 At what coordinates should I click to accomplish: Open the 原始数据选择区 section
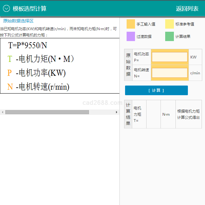[x=18, y=21]
